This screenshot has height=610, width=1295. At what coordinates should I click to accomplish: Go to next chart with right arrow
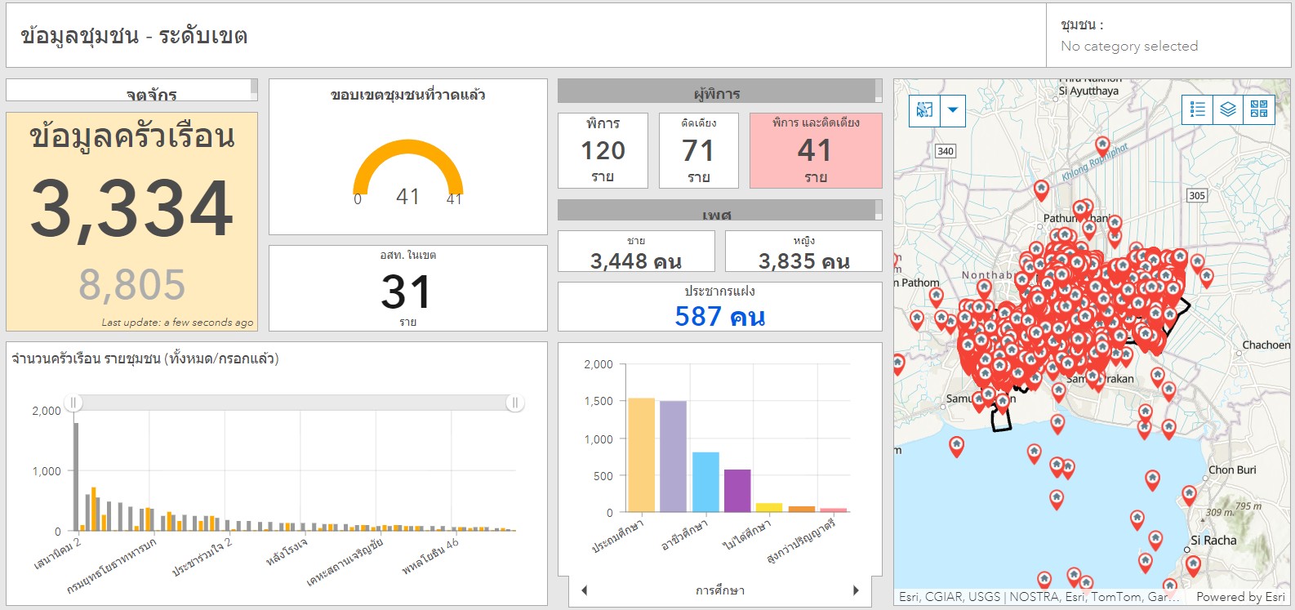click(856, 590)
